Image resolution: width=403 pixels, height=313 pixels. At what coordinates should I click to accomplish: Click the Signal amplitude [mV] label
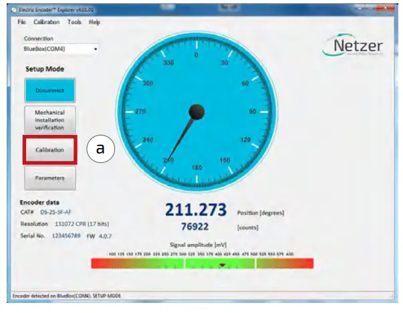point(198,245)
